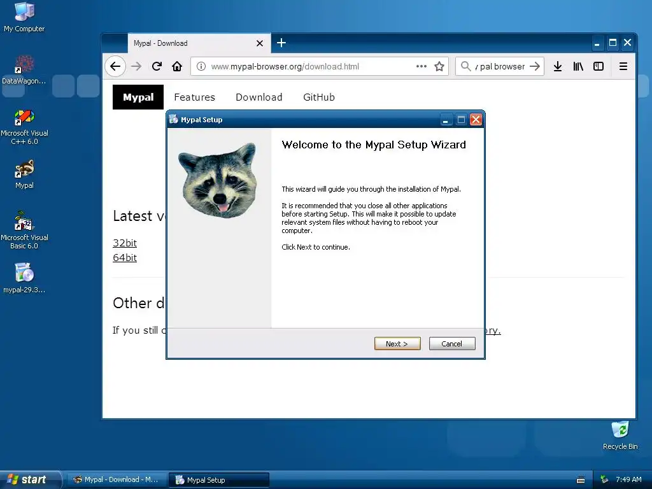The height and width of the screenshot is (489, 652).
Task: Select the Mypal raccoon desktop shortcut
Action: (x=24, y=174)
